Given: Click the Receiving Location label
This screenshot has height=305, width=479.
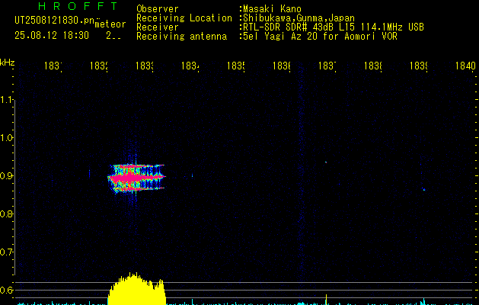Looking at the screenshot, I should [x=184, y=18].
